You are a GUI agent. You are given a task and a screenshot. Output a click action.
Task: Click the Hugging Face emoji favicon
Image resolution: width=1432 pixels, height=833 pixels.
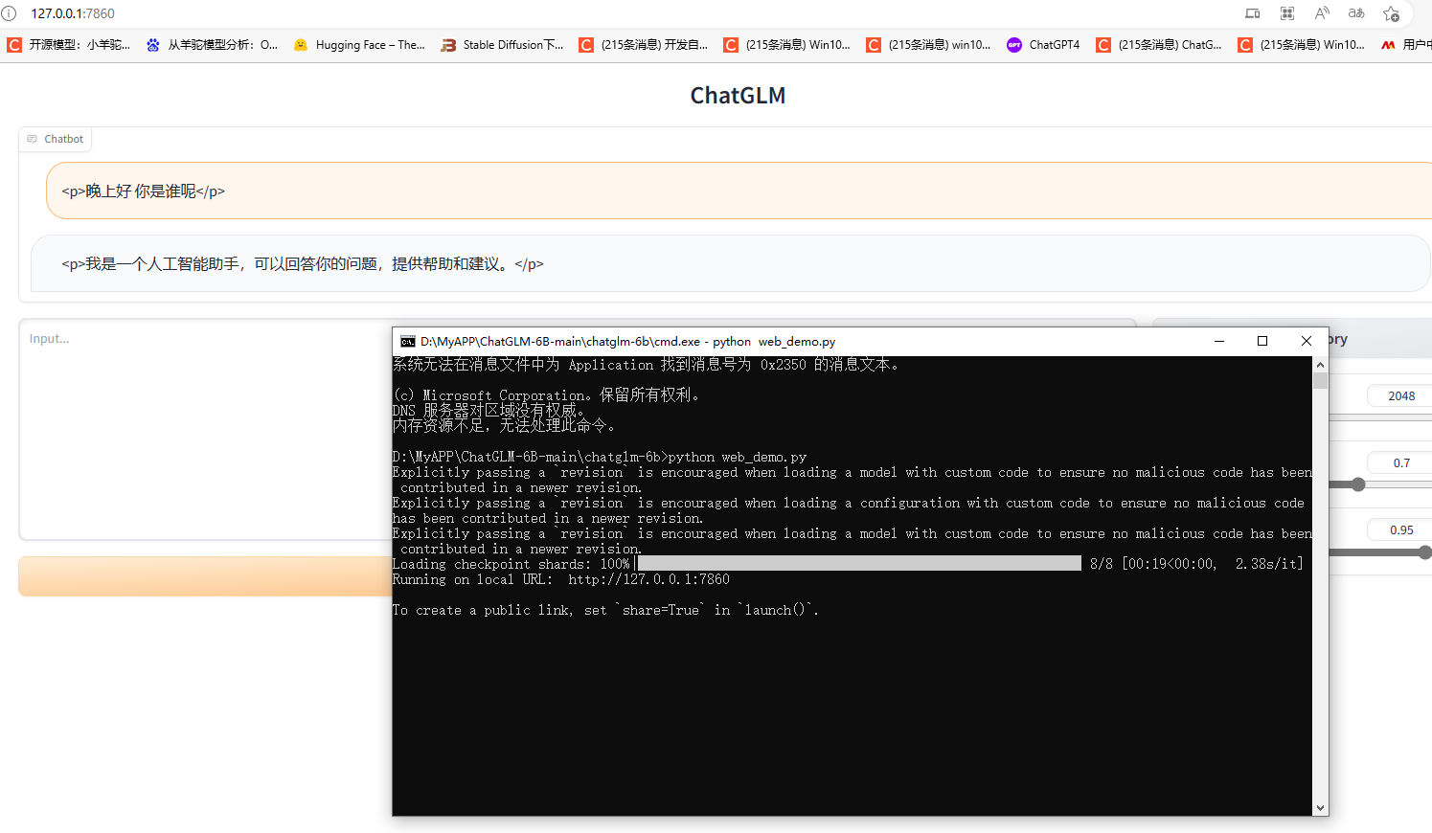[x=301, y=45]
